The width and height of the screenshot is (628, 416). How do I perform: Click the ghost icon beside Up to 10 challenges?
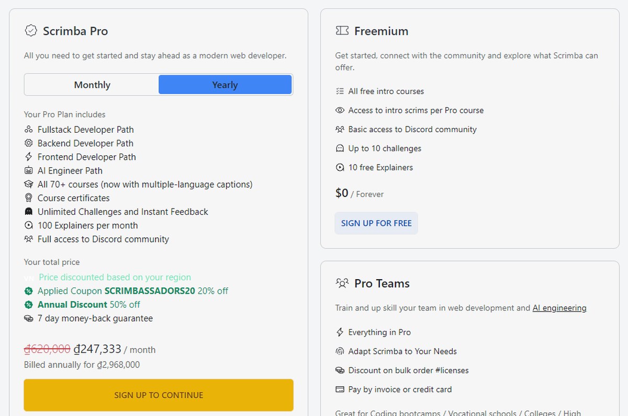340,148
